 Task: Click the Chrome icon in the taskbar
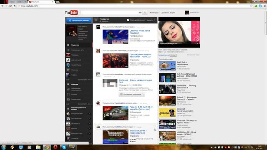pos(47,147)
